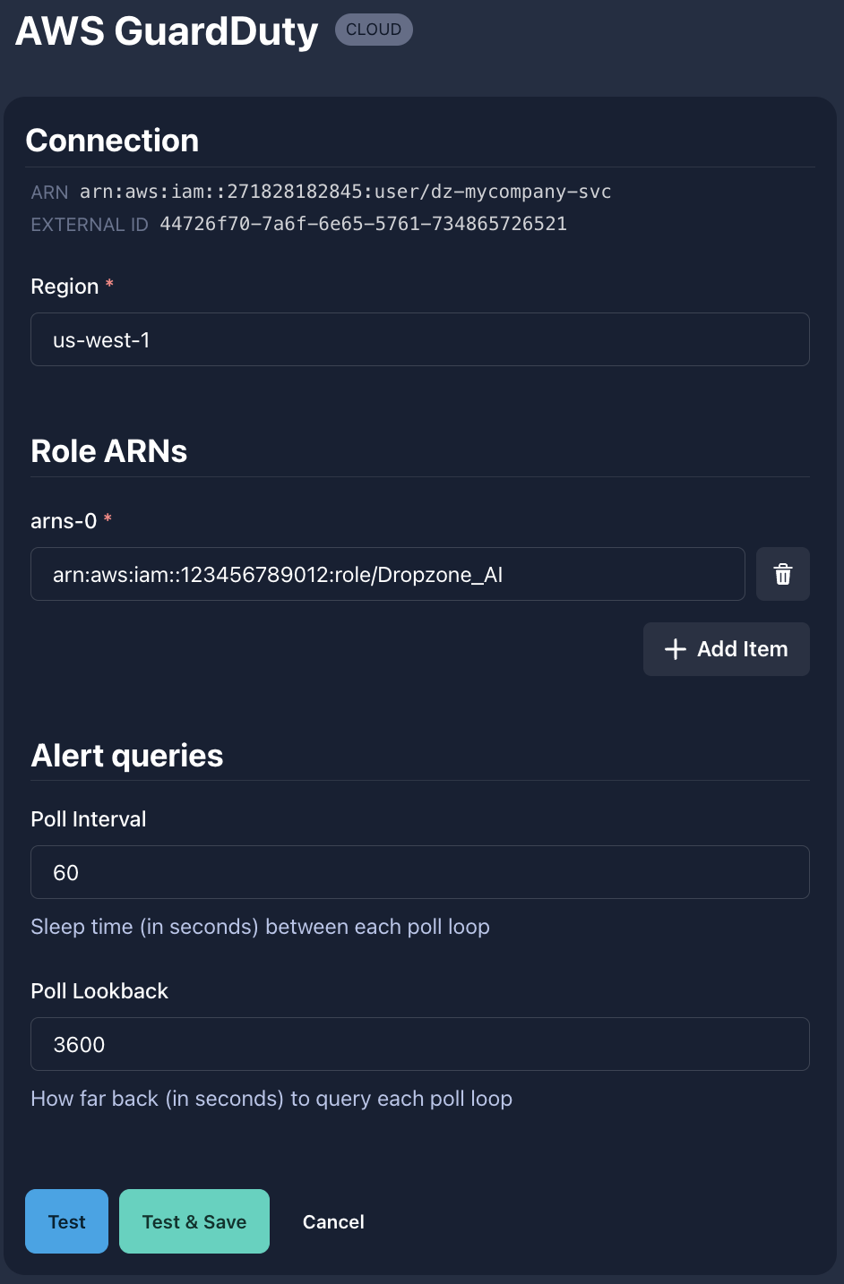Click the AWS GuardDuty page title
Image resolution: width=844 pixels, height=1284 pixels.
tap(167, 31)
